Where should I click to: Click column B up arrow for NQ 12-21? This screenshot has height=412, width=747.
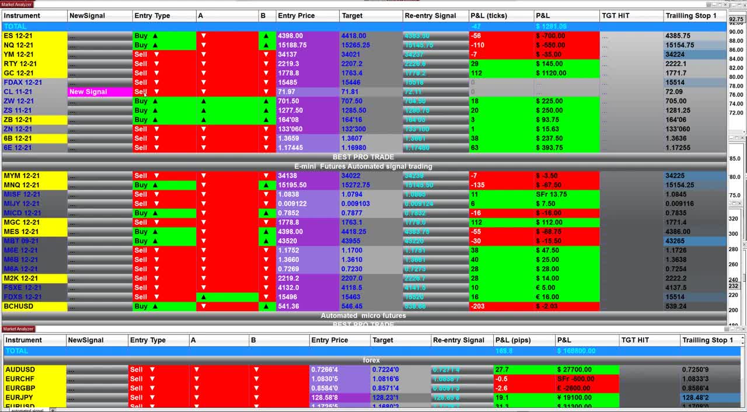click(266, 45)
